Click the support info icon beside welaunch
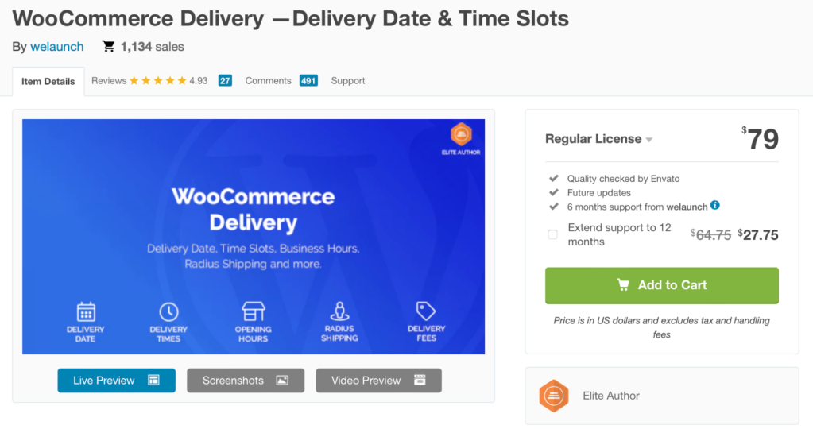Image resolution: width=813 pixels, height=429 pixels. pyautogui.click(x=715, y=206)
